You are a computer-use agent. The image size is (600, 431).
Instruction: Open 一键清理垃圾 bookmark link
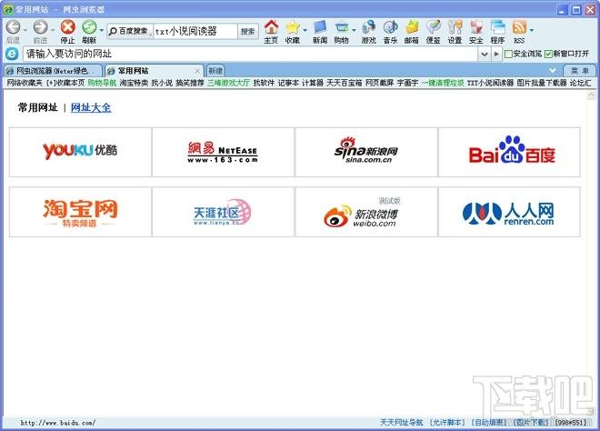[x=443, y=83]
